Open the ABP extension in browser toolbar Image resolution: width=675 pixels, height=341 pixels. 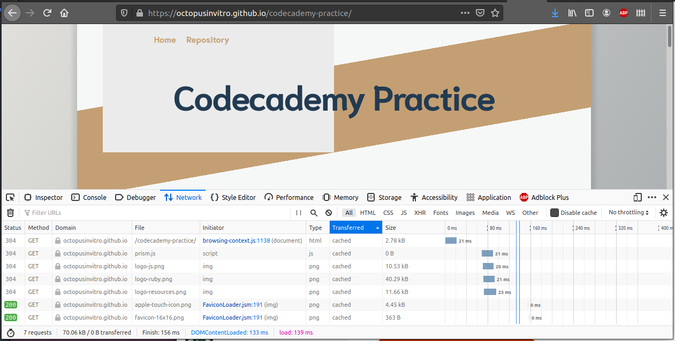623,13
